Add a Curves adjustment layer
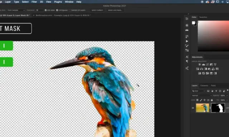 pyautogui.click(x=207, y=65)
